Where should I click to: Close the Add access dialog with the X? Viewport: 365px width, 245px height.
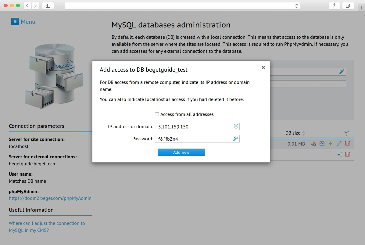click(x=263, y=67)
